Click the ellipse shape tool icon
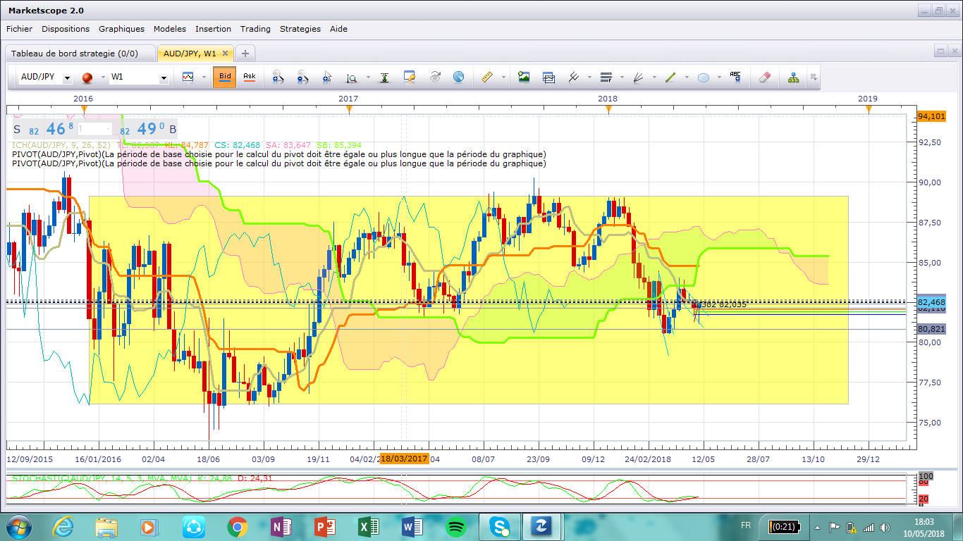 pos(703,77)
